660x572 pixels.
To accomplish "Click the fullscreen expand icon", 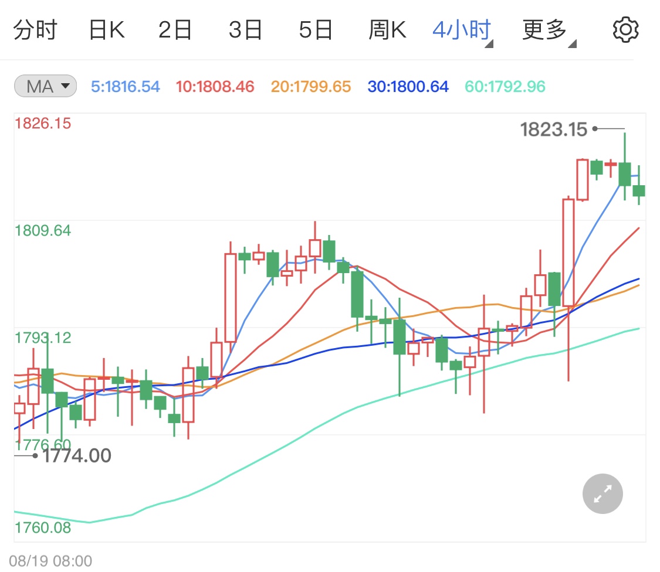I will [602, 493].
